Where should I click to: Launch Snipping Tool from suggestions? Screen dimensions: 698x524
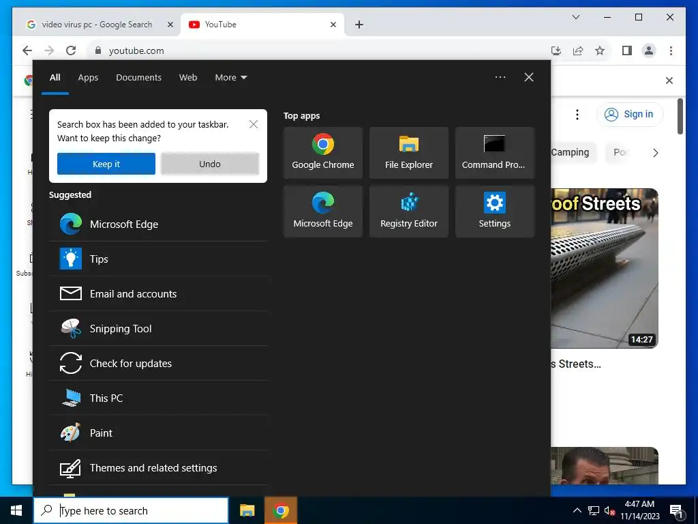click(x=158, y=328)
